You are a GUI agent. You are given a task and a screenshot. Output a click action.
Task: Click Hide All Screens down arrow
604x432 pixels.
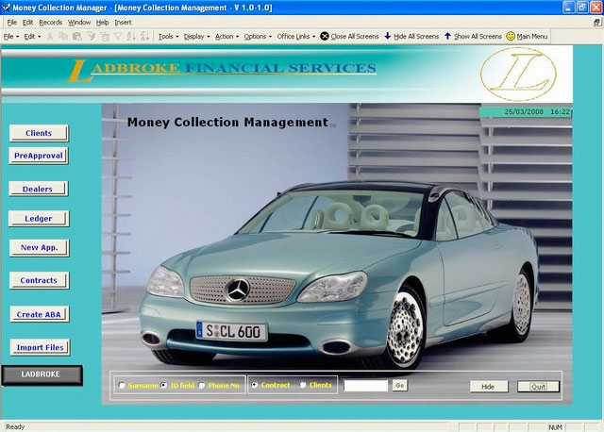click(388, 36)
